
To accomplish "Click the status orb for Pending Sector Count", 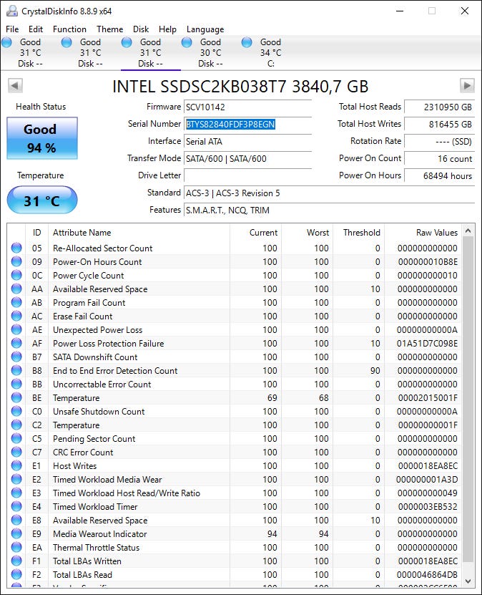I will pyautogui.click(x=16, y=439).
